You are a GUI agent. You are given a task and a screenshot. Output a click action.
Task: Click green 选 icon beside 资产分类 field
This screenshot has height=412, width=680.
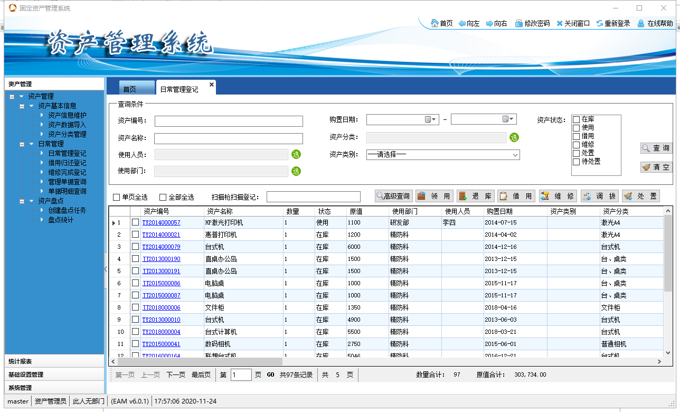pos(514,137)
